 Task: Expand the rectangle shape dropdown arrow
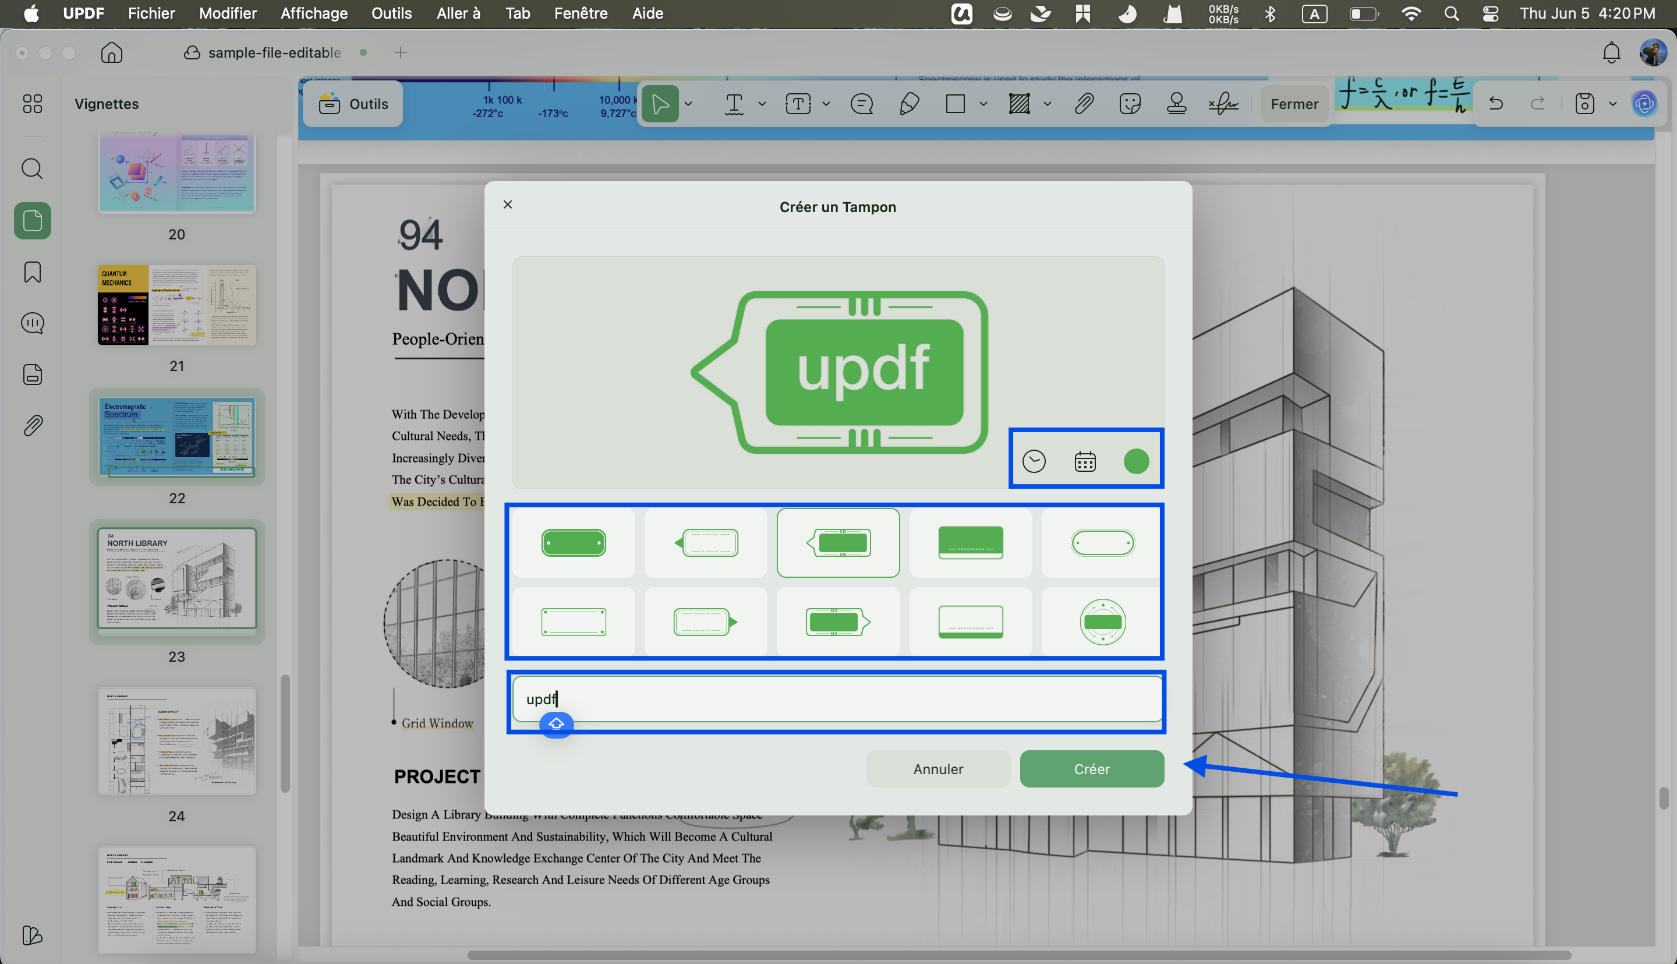983,104
